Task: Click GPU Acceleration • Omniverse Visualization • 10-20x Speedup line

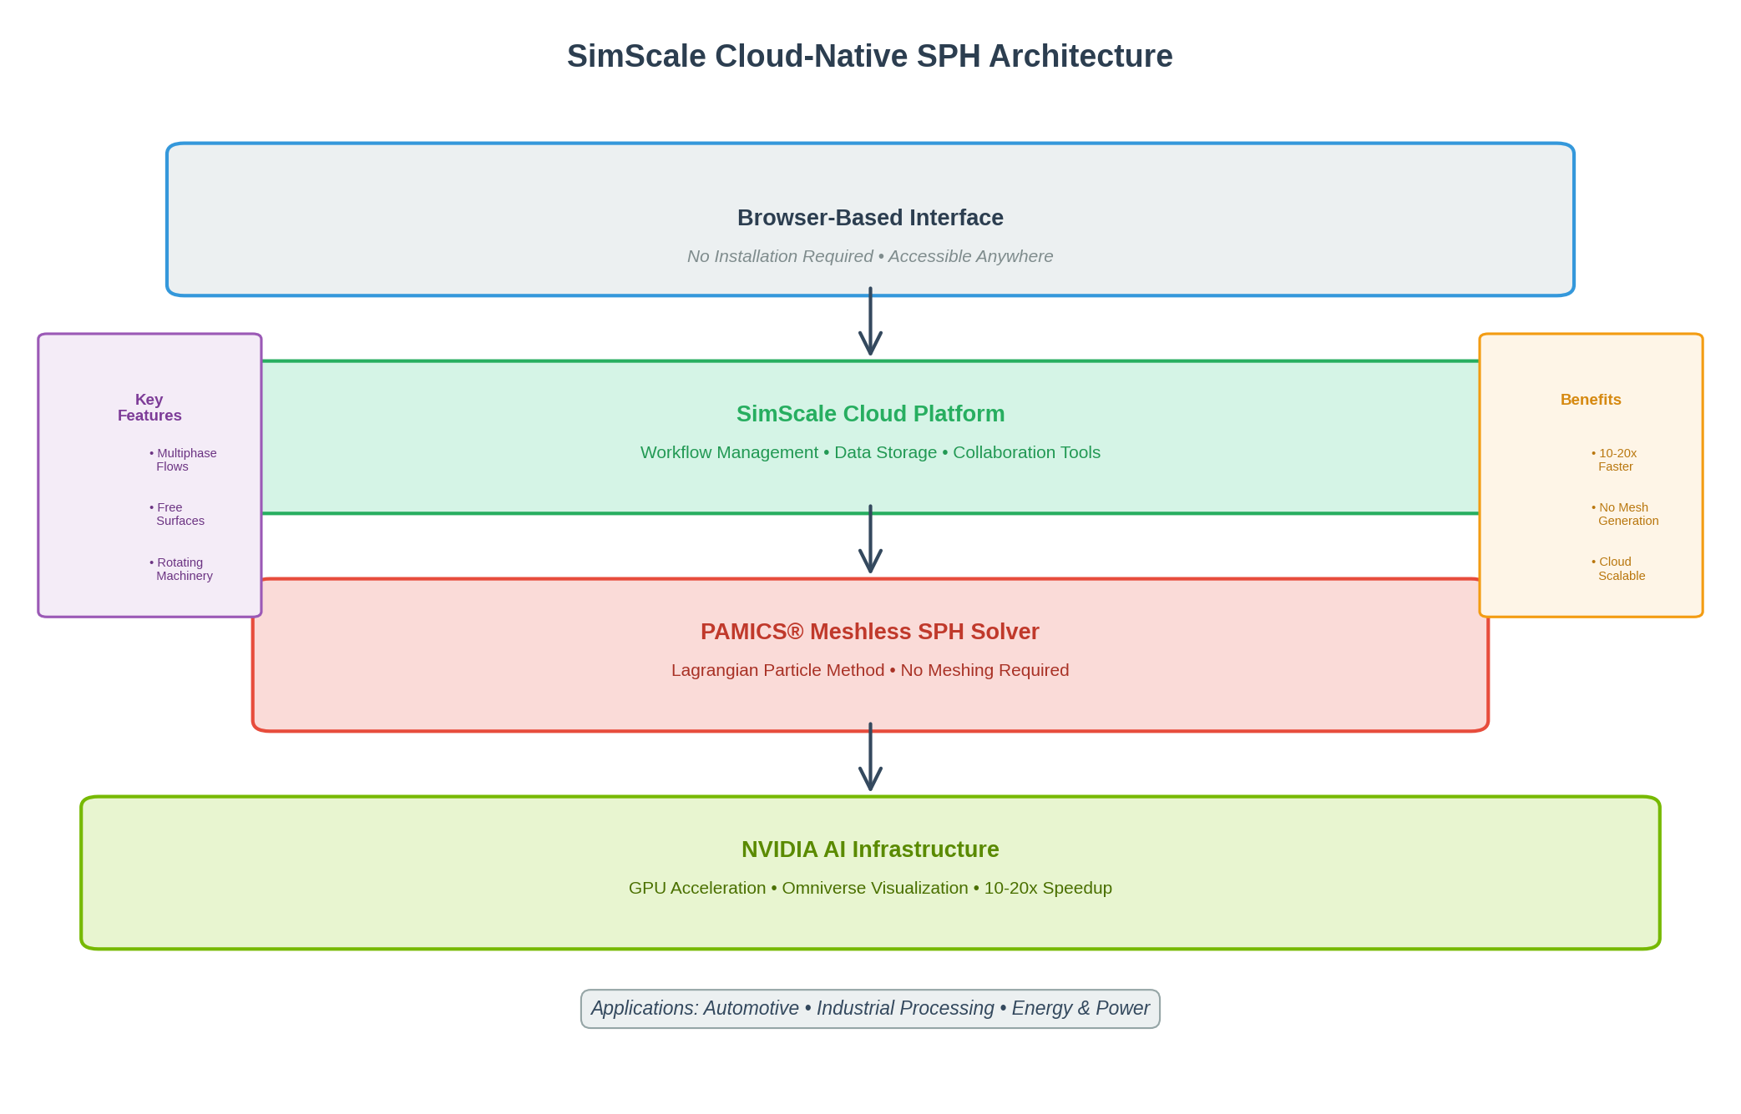Action: [x=870, y=888]
